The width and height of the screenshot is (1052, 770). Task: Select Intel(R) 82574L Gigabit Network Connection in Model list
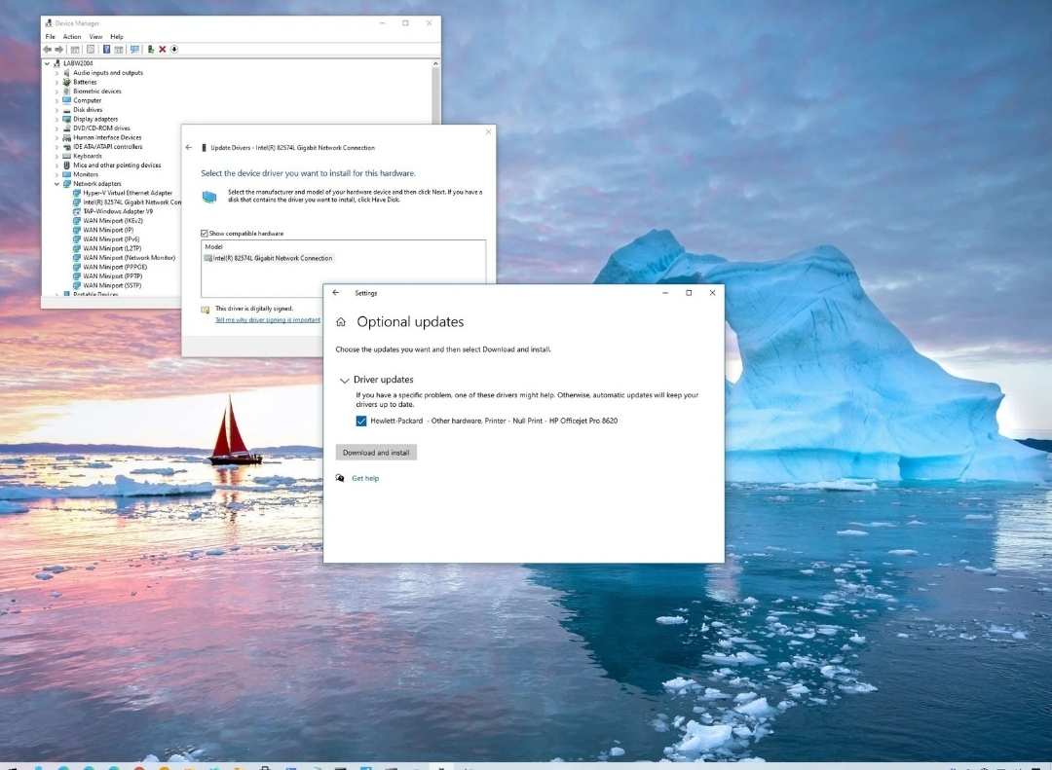point(269,258)
